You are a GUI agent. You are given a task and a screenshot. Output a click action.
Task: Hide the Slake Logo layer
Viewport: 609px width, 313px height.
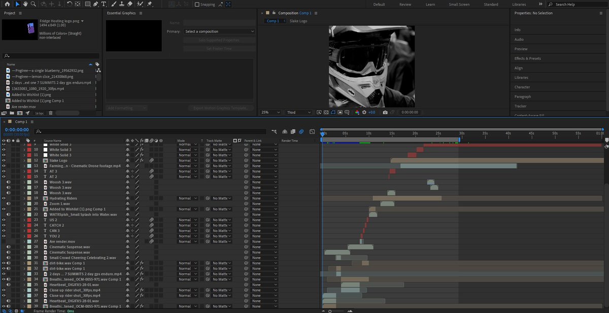click(4, 160)
